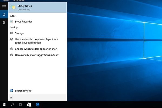Click the Settings category heading
Screen dimensions: 162x108
pyautogui.click(x=14, y=27)
